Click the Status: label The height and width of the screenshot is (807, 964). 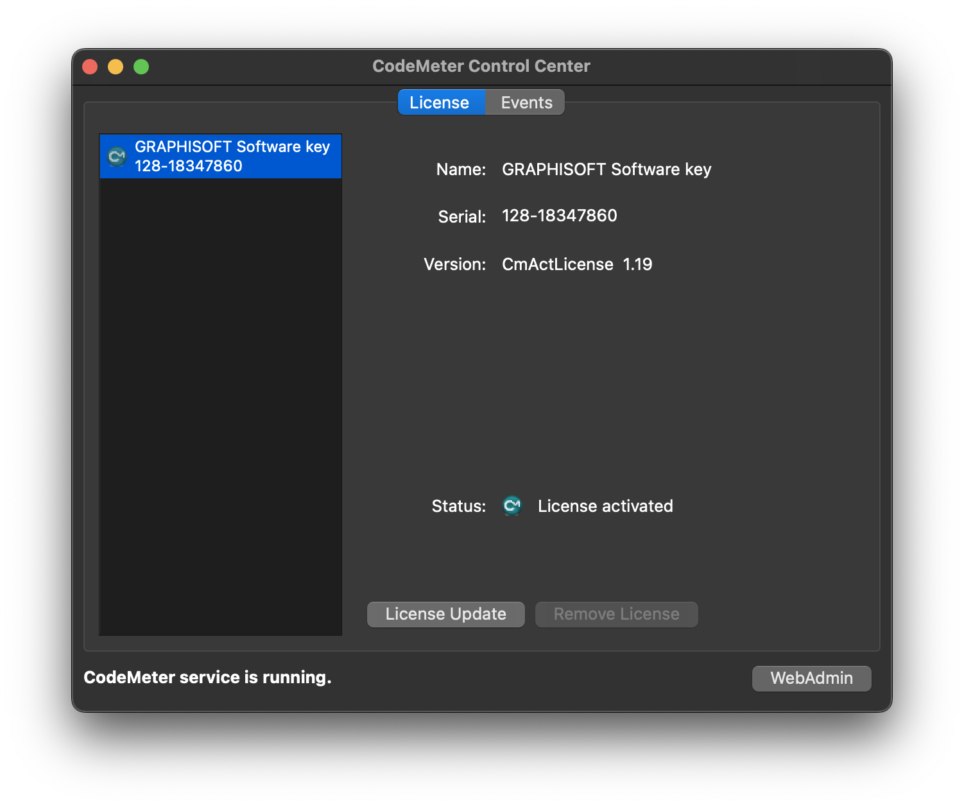click(x=458, y=506)
